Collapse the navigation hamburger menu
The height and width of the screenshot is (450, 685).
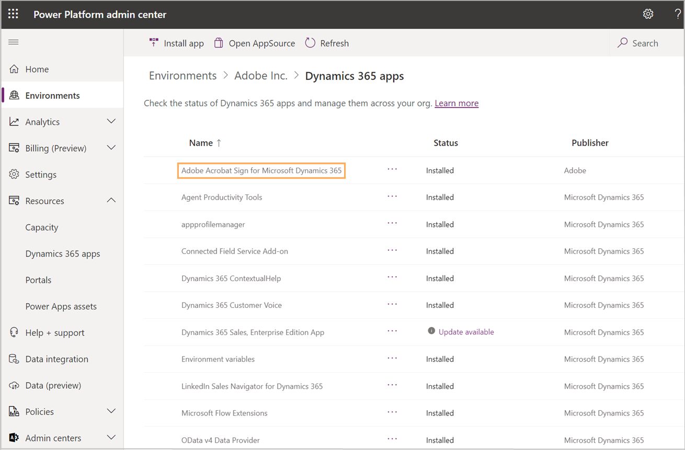click(x=14, y=42)
